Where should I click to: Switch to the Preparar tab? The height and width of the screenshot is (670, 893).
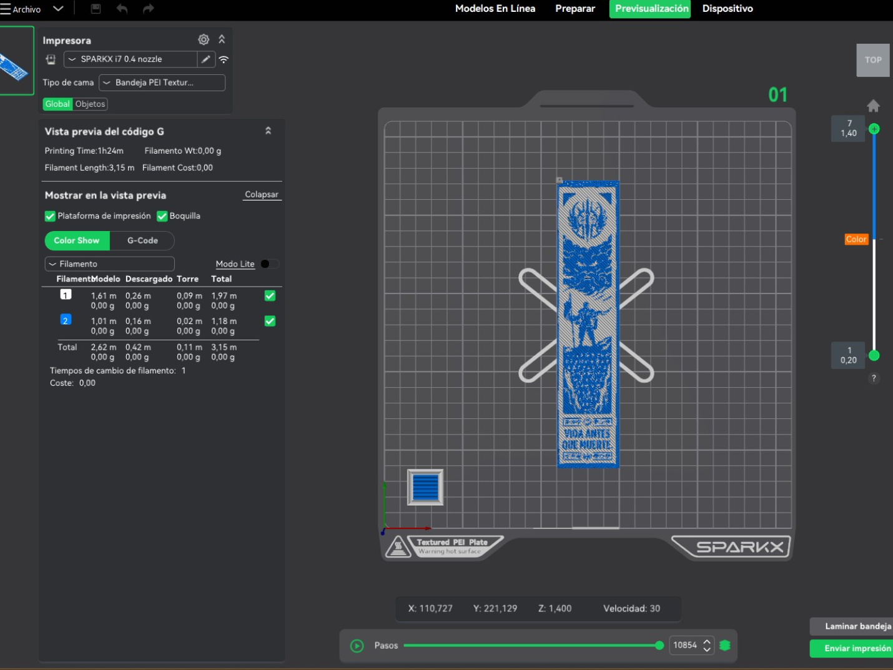tap(575, 9)
